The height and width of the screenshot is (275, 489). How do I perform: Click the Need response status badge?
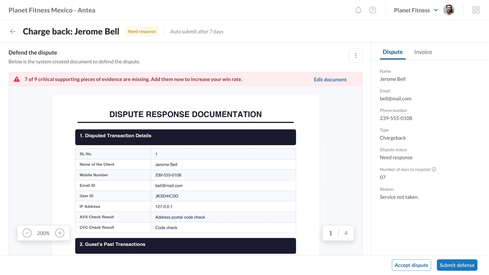142,32
